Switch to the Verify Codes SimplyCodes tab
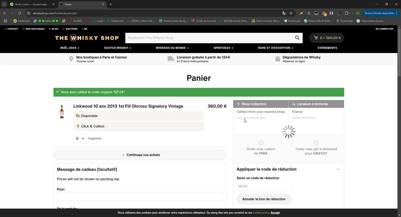 pos(32,4)
